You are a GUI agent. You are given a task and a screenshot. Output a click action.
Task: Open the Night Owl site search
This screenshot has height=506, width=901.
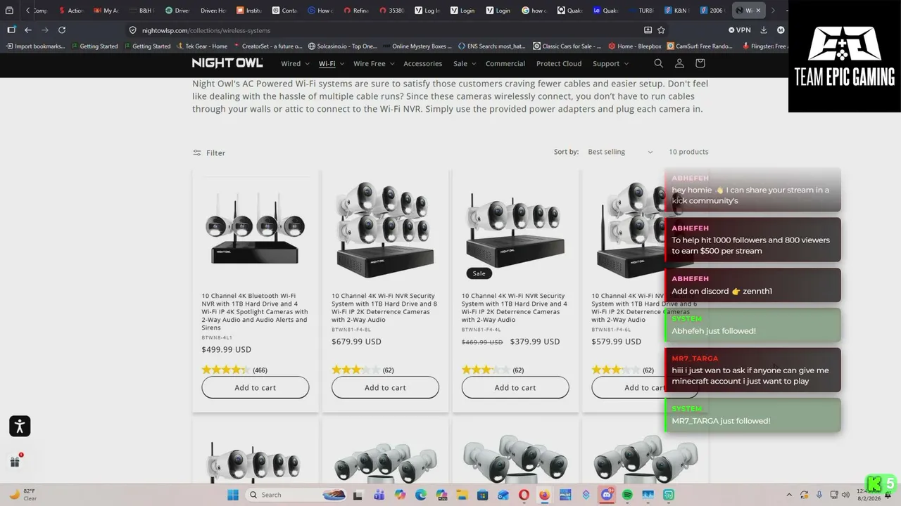pos(658,63)
